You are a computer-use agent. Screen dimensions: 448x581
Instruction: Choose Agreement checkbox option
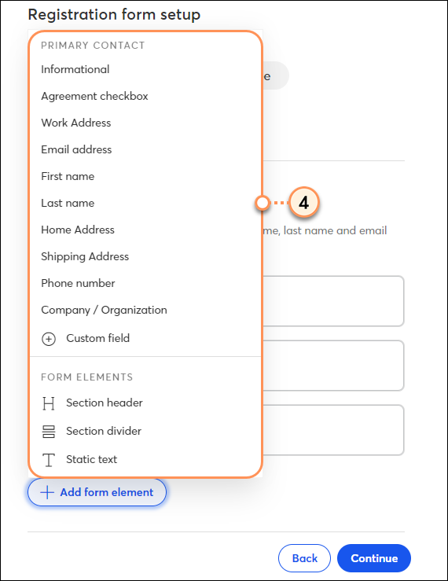(x=145, y=96)
